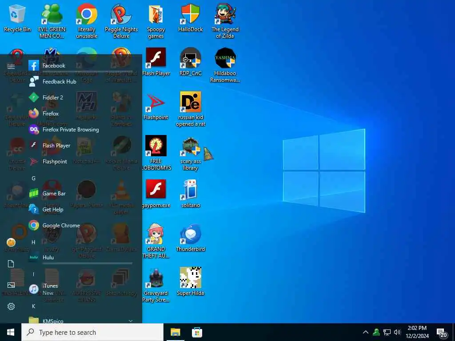Viewport: 455px width, 341px height.
Task: Launch Hulu from the app list
Action: (80, 257)
